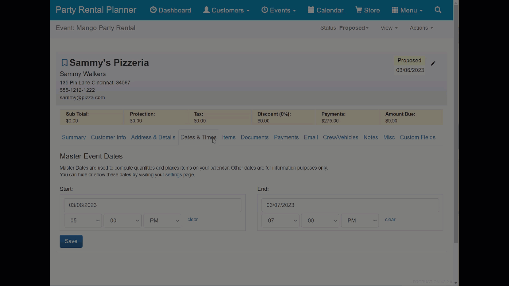509x286 pixels.
Task: Open the Start hour dropdown showing 05
Action: point(83,220)
